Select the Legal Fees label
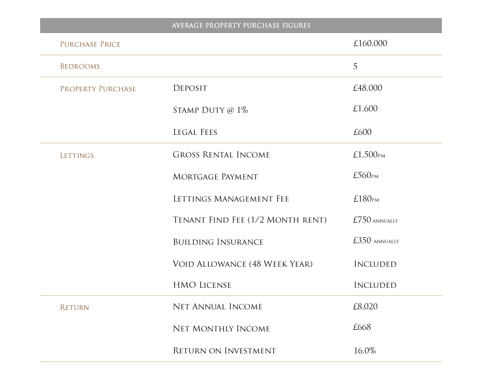This screenshot has width=482, height=381. tap(195, 132)
